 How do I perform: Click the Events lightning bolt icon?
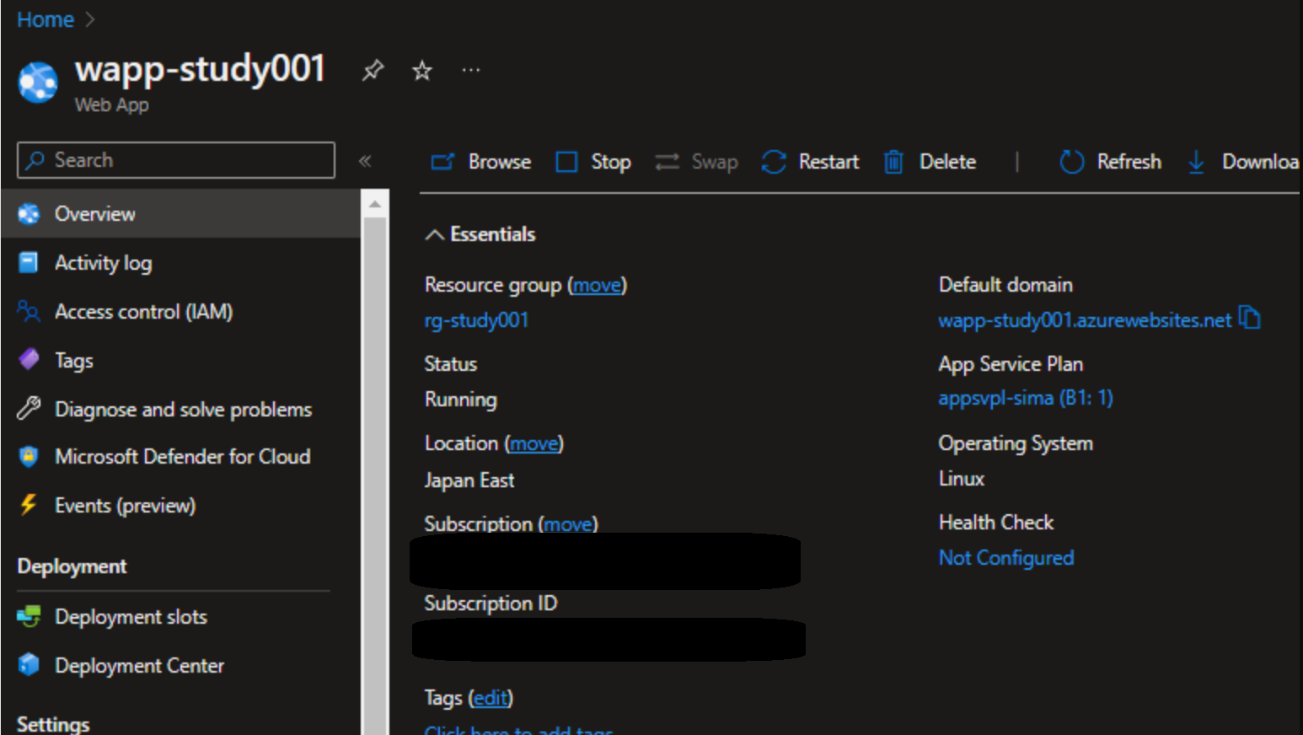pyautogui.click(x=29, y=505)
